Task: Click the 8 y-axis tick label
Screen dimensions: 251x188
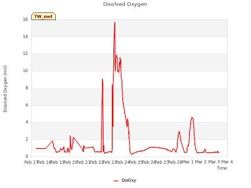Action: pyautogui.click(x=27, y=88)
